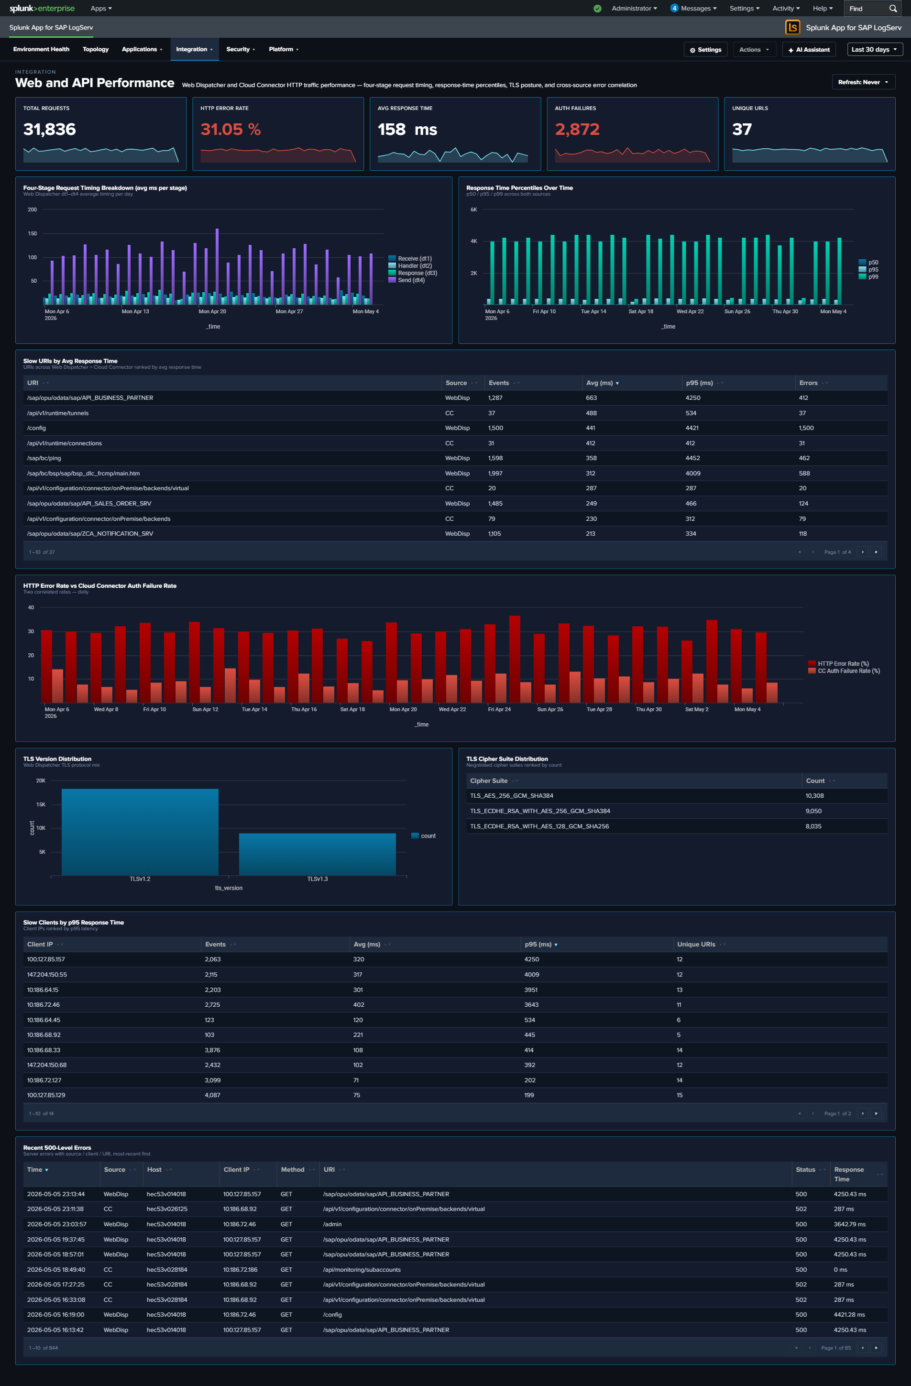Click the TLSv1.2 bar in TLS chart

click(x=140, y=832)
